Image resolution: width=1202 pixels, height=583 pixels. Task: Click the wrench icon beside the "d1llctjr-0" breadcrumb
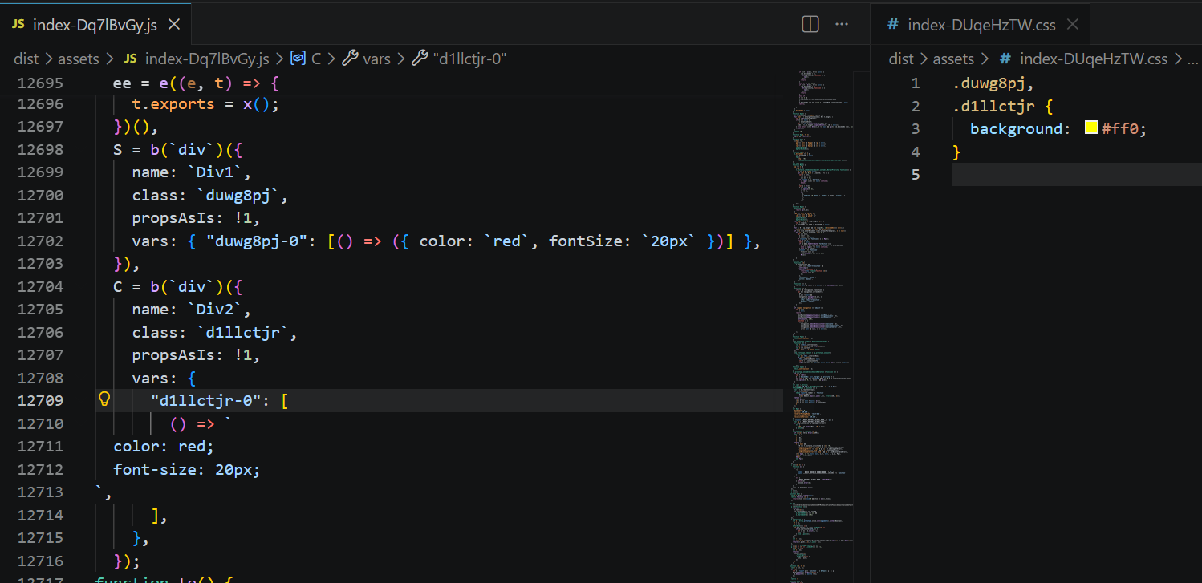tap(420, 59)
